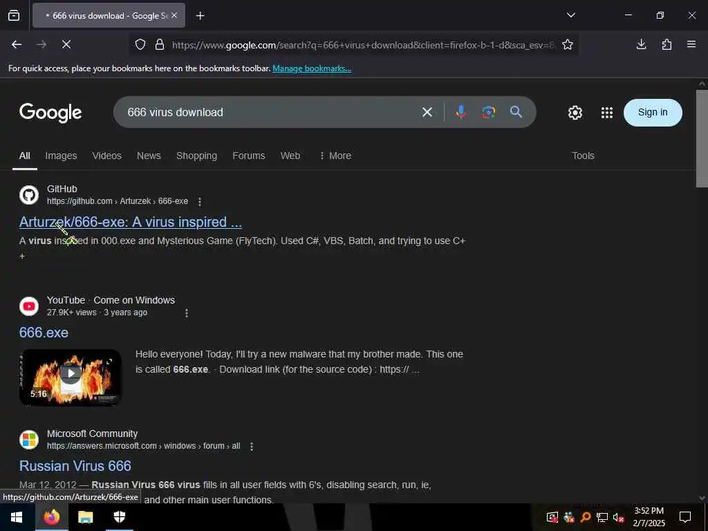Open the Firefox downloads panel
The width and height of the screenshot is (708, 531).
641,44
